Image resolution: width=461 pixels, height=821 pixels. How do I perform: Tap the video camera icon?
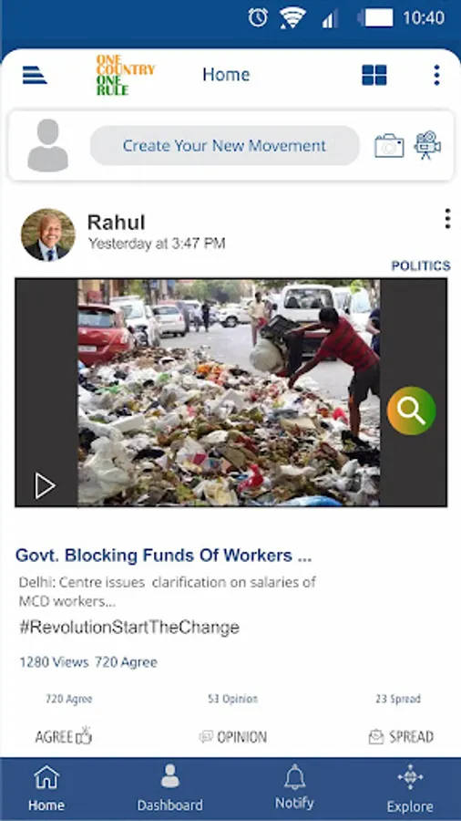click(427, 145)
